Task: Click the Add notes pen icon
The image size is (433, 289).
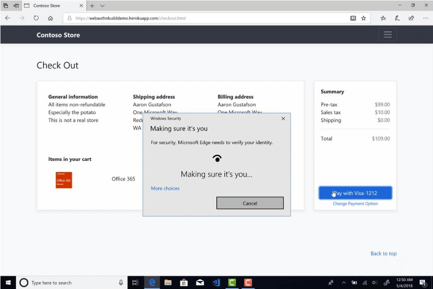Action: pyautogui.click(x=397, y=18)
